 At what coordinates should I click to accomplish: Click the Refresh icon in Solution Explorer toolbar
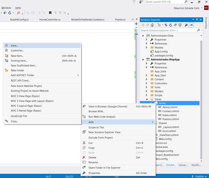(x=171, y=25)
